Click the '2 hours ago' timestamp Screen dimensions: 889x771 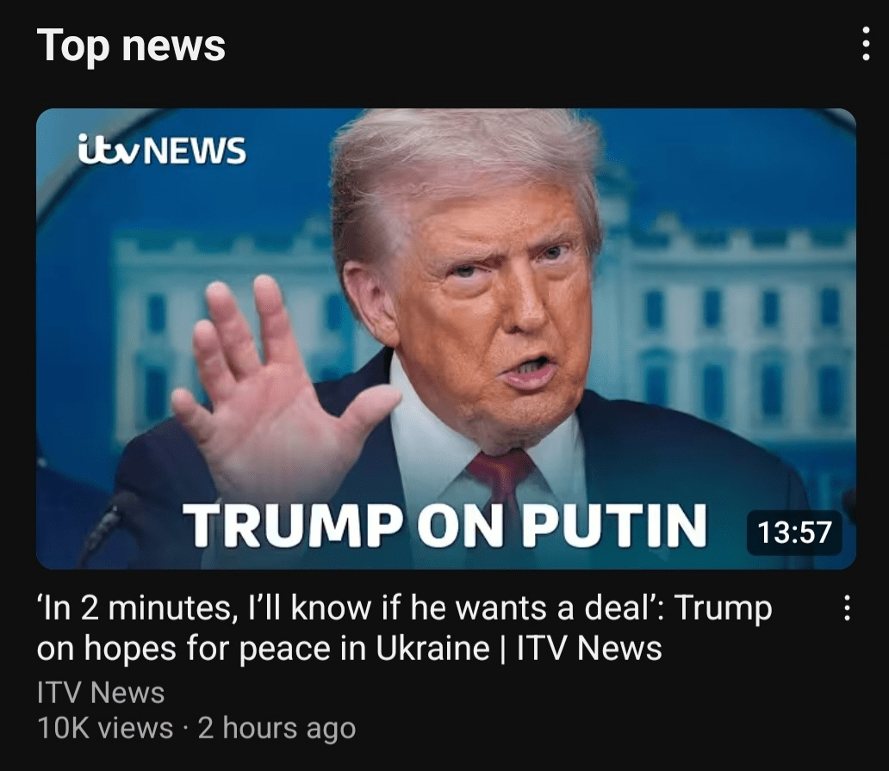[277, 729]
